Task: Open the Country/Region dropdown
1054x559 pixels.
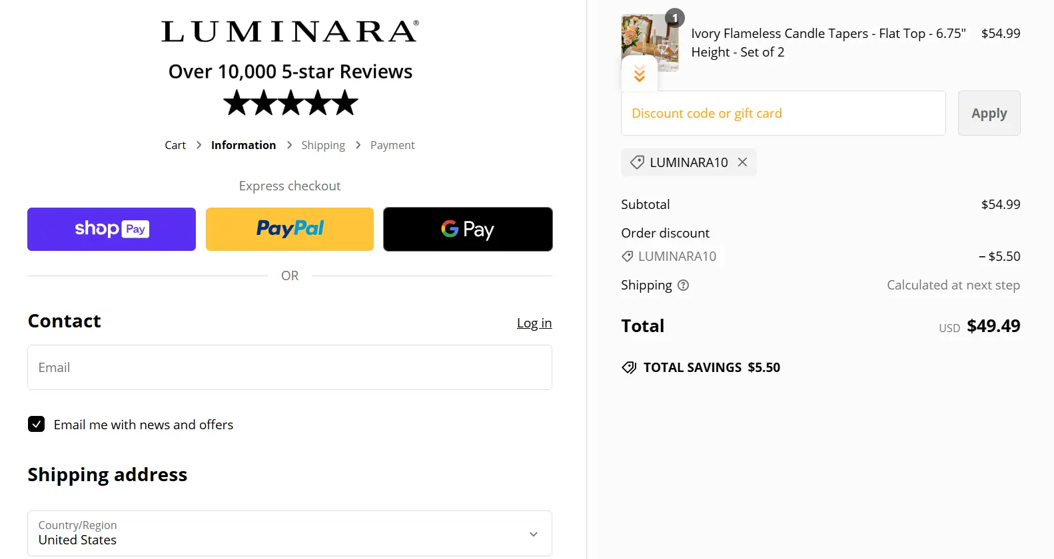Action: [290, 533]
